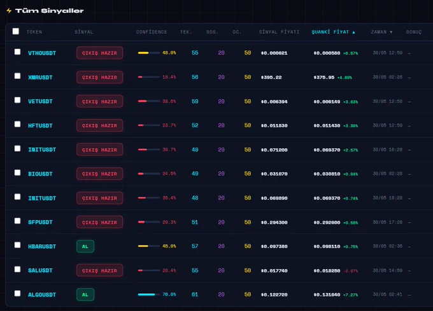Check the SALUSDT row checkbox
This screenshot has width=433, height=311.
17,270
